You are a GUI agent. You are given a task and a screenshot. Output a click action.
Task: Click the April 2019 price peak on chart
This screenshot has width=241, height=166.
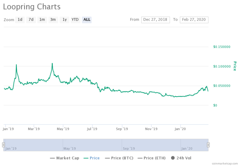tap(52, 63)
